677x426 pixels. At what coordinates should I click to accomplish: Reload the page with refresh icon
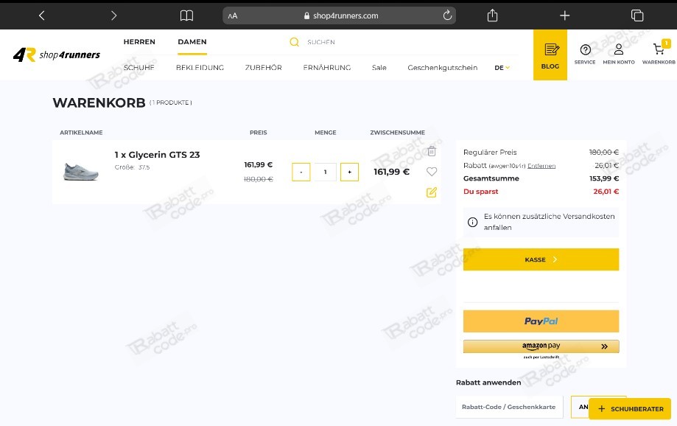[447, 15]
